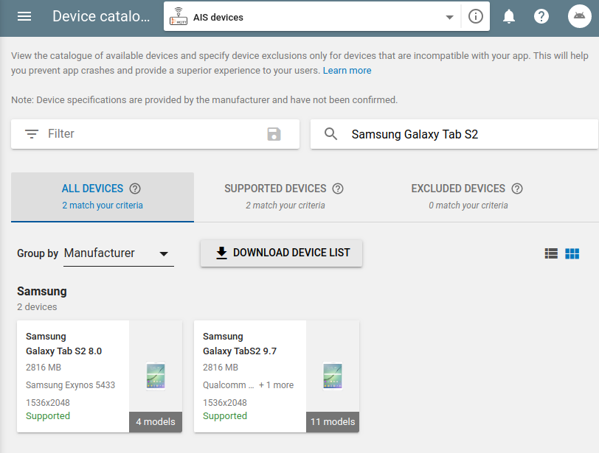Click the Samsung manufacturer group heading
Image resolution: width=599 pixels, height=453 pixels.
[x=42, y=292]
